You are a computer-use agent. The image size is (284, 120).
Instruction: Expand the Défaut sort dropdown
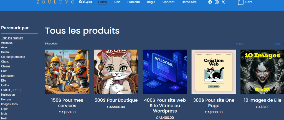pos(278,44)
